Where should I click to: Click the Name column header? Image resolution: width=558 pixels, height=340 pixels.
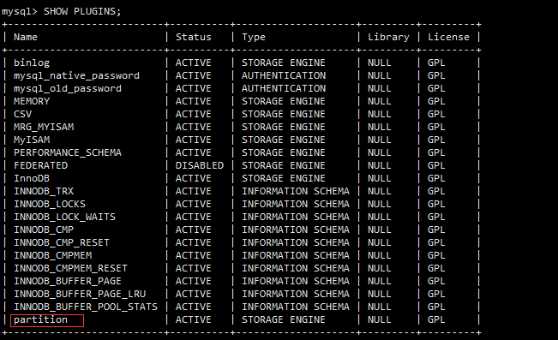pyautogui.click(x=26, y=37)
